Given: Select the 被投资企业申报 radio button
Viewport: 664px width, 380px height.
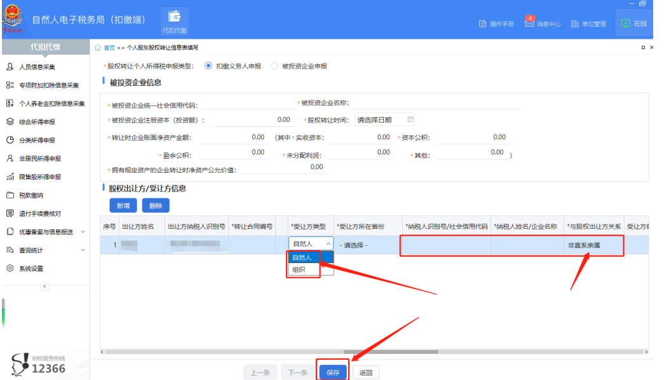Looking at the screenshot, I should click(x=274, y=65).
